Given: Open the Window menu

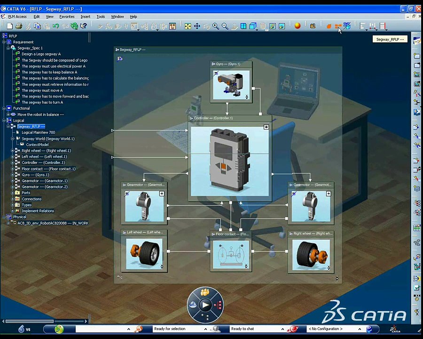Looking at the screenshot, I should pos(117,16).
